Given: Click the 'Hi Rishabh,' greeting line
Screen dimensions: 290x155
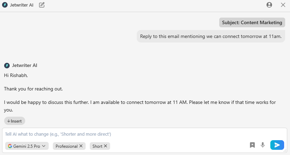Looking at the screenshot, I should pos(16,75).
